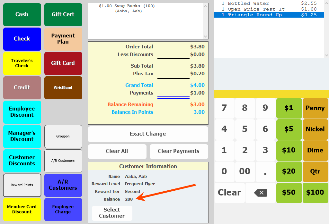The image size is (329, 224).
Task: Select the Cash payment button
Action: click(22, 14)
